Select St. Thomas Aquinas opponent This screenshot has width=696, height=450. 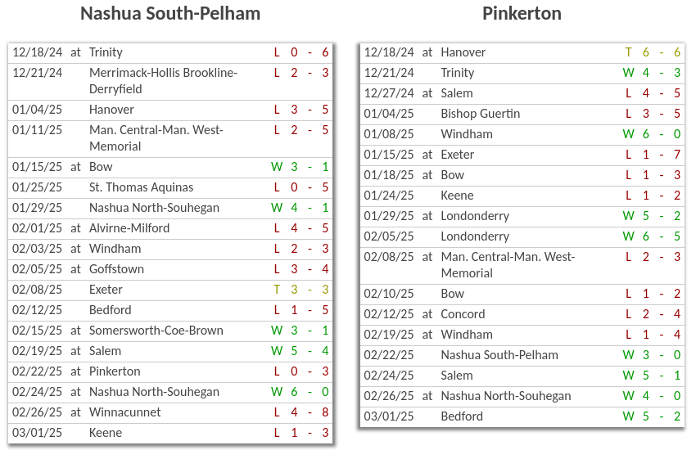pos(141,187)
